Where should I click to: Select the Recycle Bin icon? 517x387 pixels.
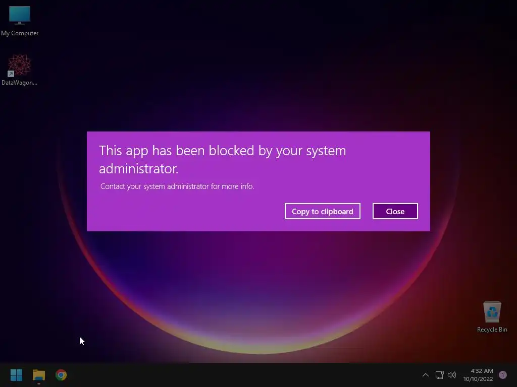pyautogui.click(x=492, y=317)
